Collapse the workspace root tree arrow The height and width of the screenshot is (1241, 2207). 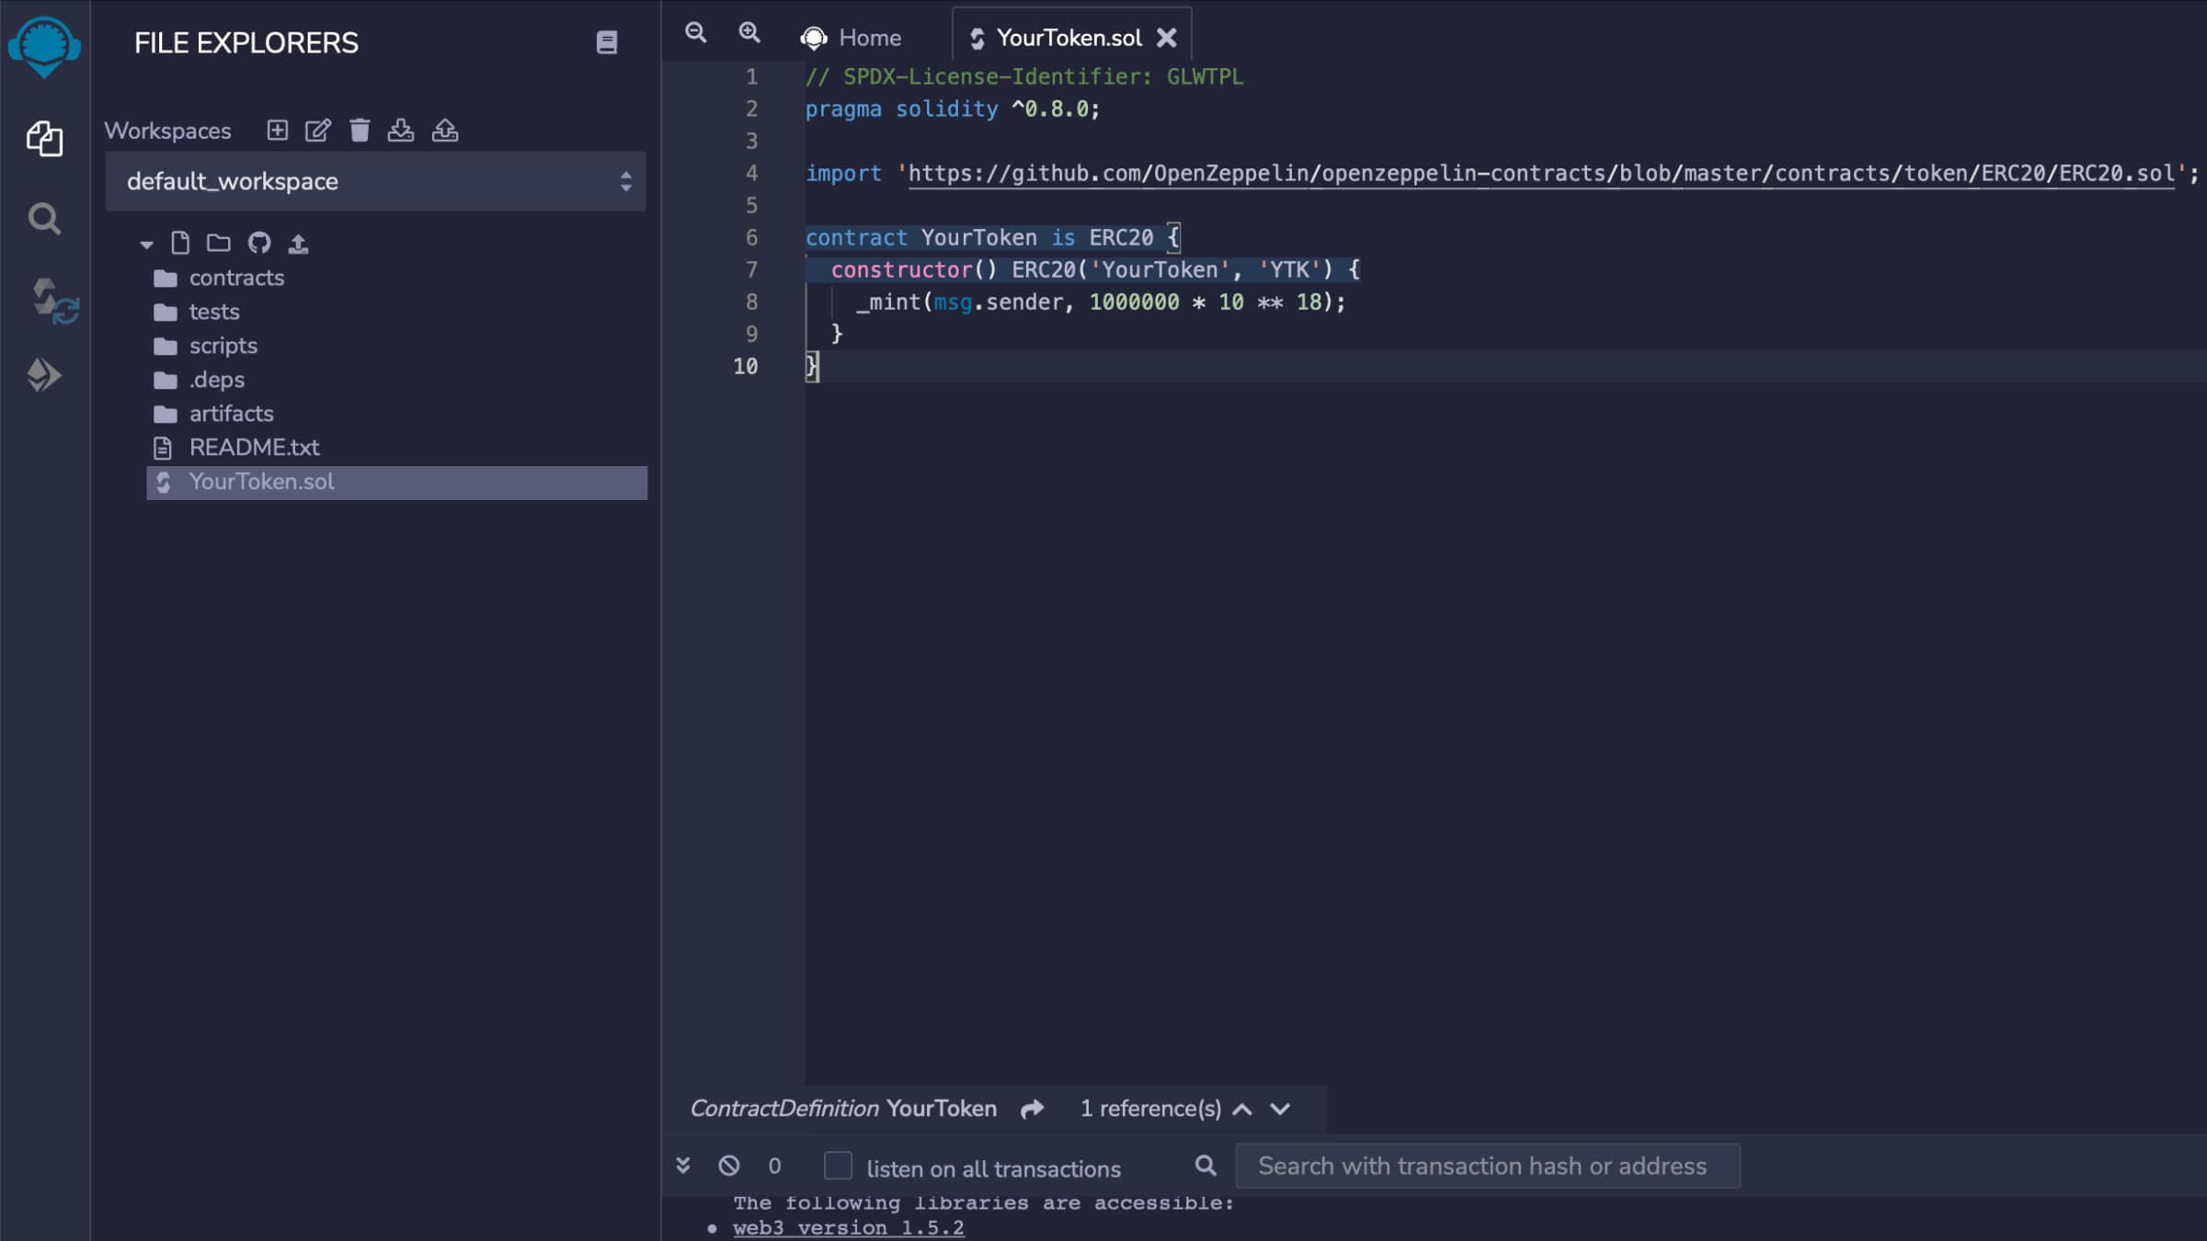[146, 244]
